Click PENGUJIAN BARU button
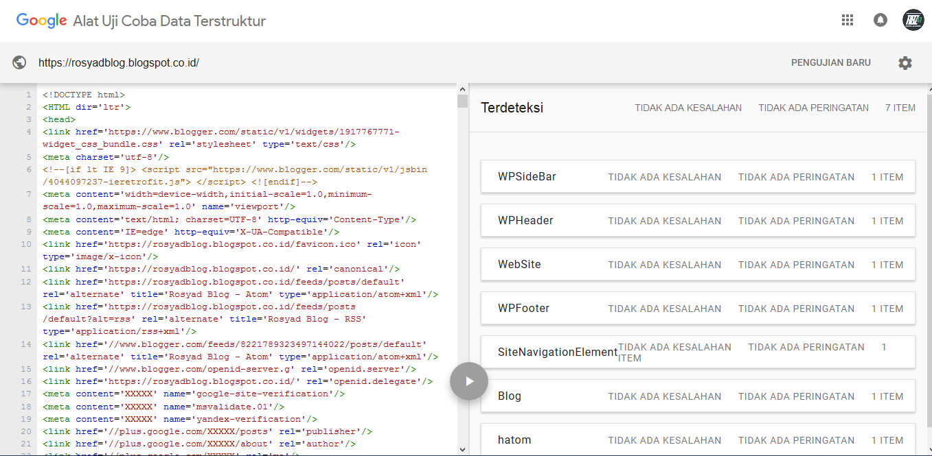Image resolution: width=932 pixels, height=456 pixels. [x=831, y=63]
